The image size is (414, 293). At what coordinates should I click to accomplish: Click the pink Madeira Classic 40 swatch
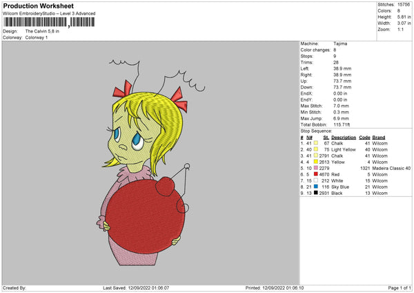pos(316,168)
